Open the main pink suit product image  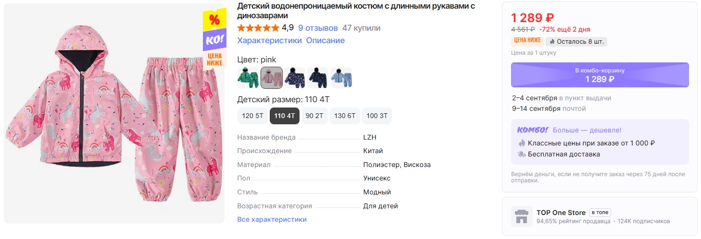pos(114,114)
